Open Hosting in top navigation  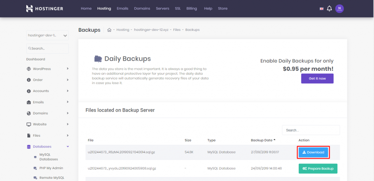click(x=104, y=8)
